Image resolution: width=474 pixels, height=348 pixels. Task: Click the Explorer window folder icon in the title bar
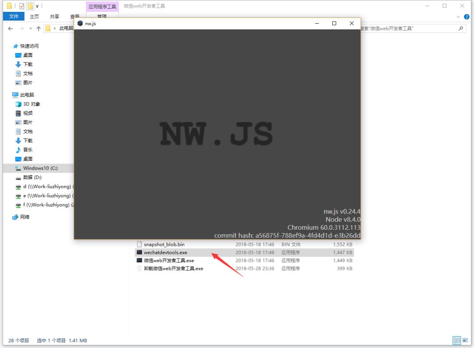pyautogui.click(x=9, y=6)
